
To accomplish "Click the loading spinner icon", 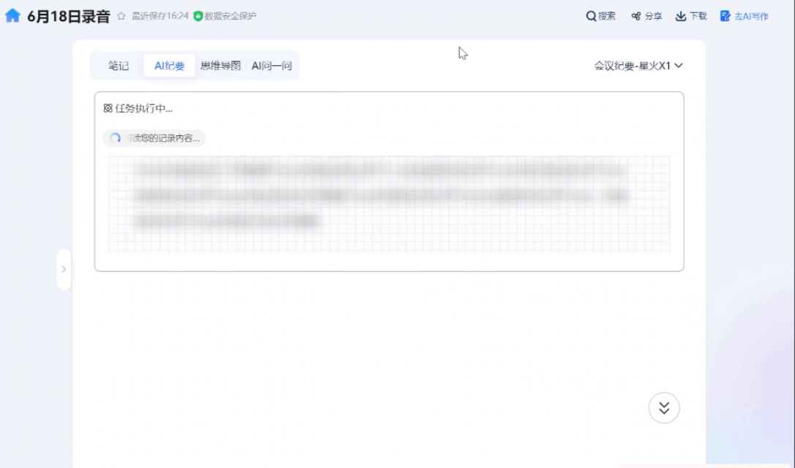I will [115, 137].
